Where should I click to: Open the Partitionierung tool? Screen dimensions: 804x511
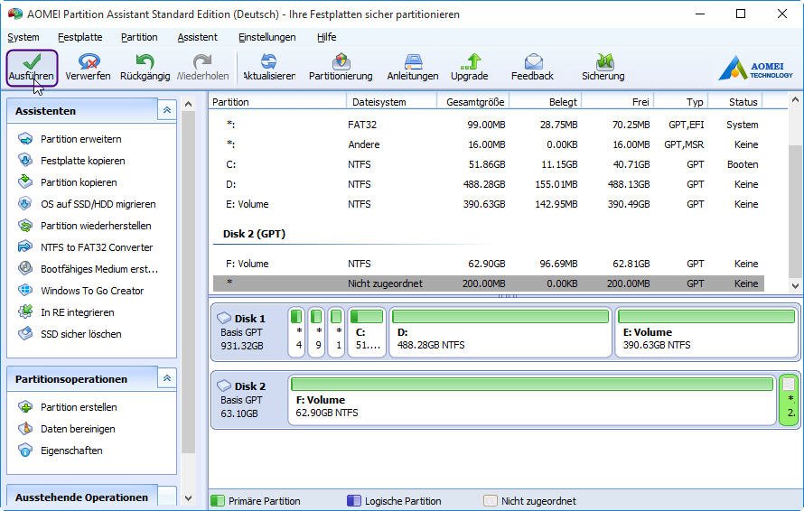341,68
